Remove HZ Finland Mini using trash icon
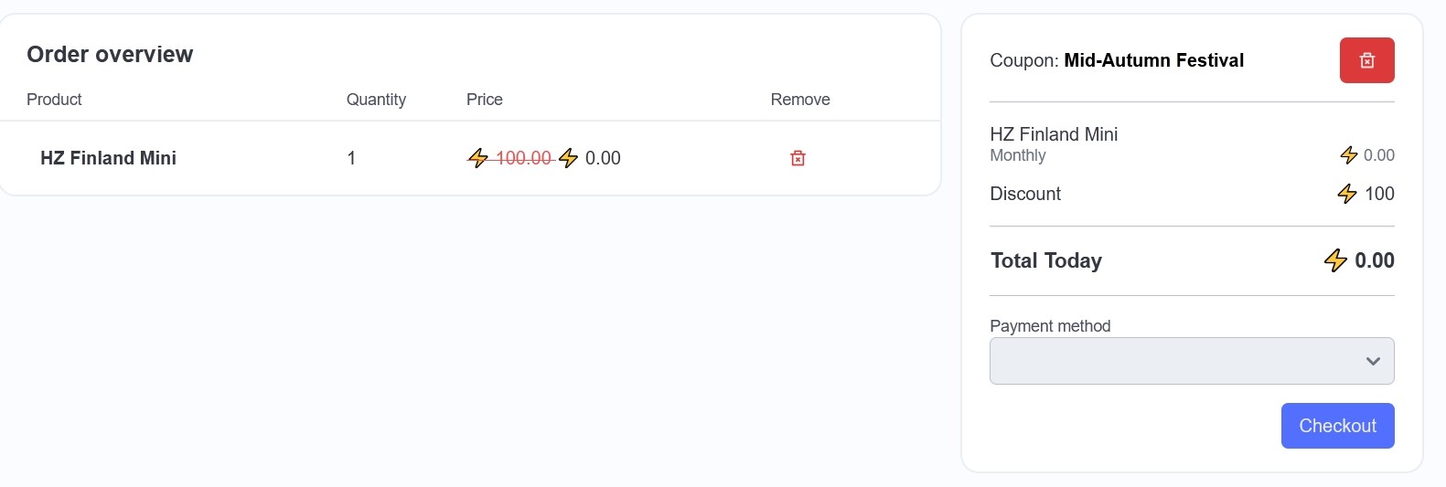The width and height of the screenshot is (1446, 487). (798, 158)
